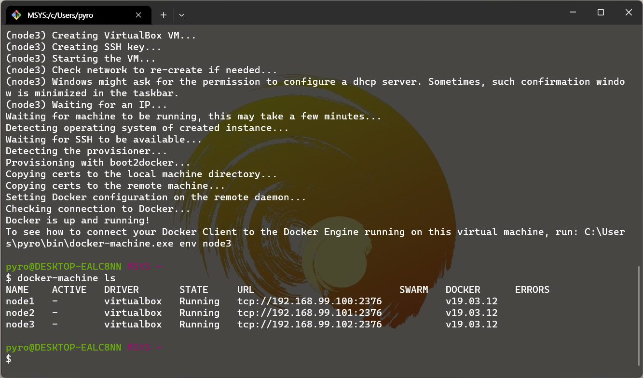Maximize the terminal window
Viewport: 643px width, 378px height.
click(x=601, y=13)
